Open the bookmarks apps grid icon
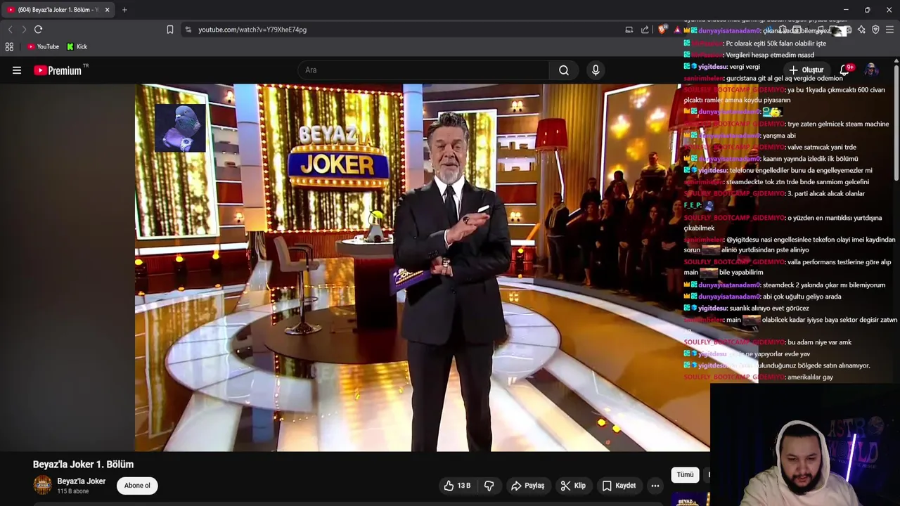 [x=9, y=46]
